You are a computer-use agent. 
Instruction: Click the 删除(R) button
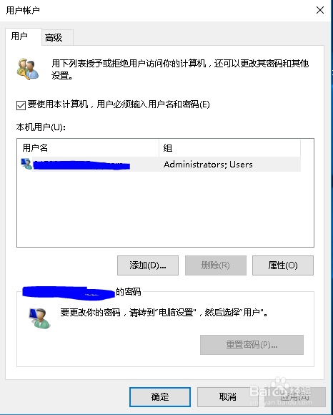[216, 265]
